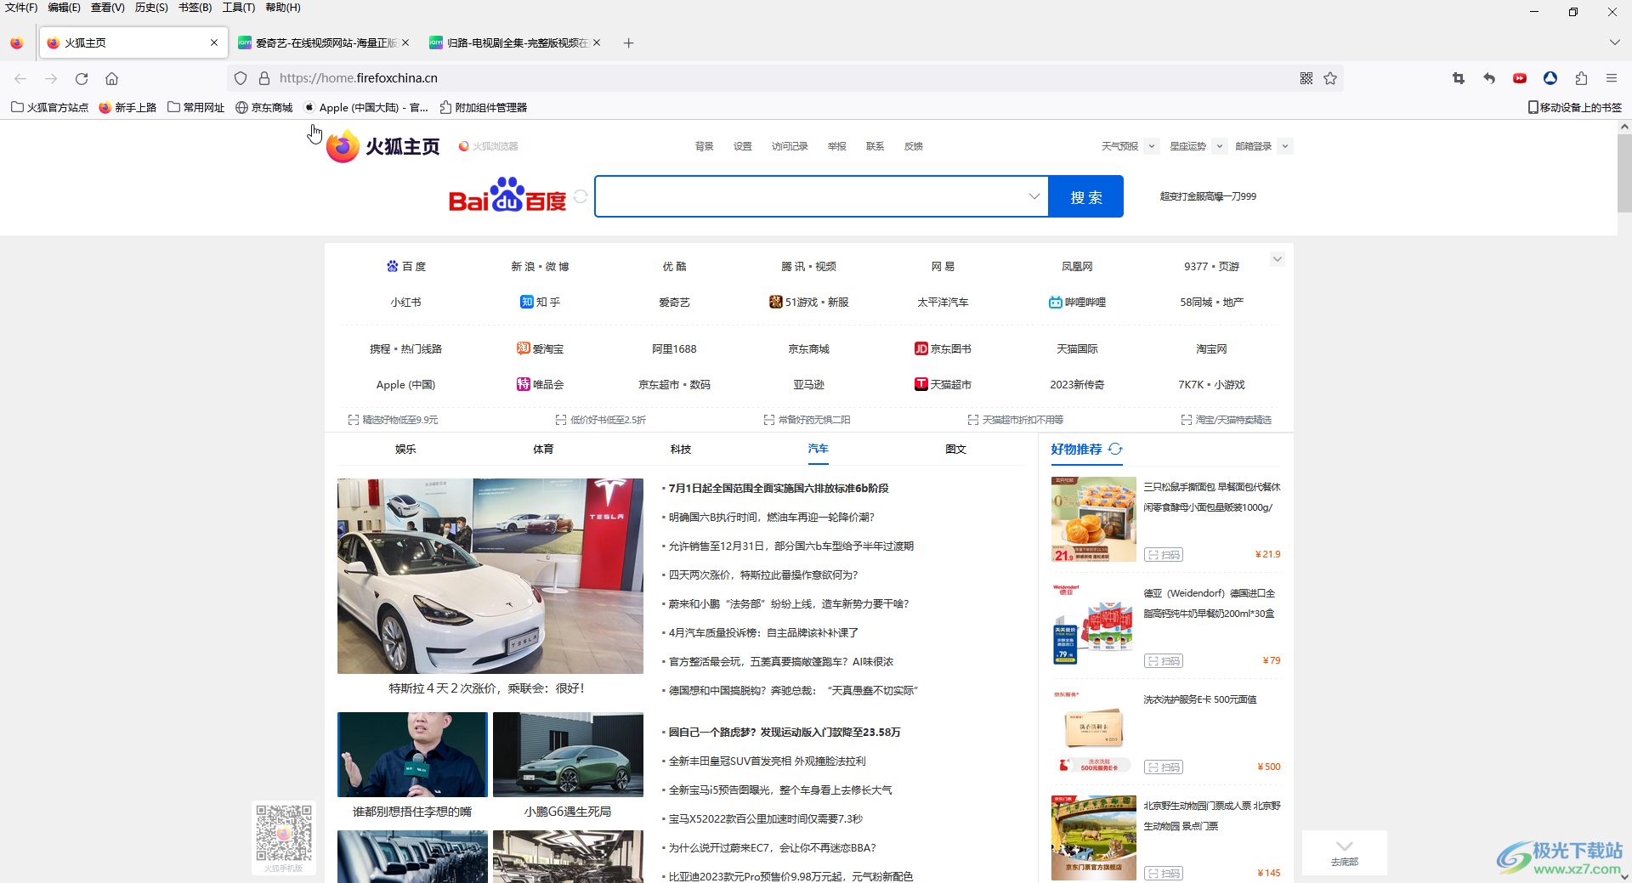Viewport: 1632px width, 883px height.
Task: Open the 哔哩哔哩 site shortcut
Action: (x=1077, y=302)
